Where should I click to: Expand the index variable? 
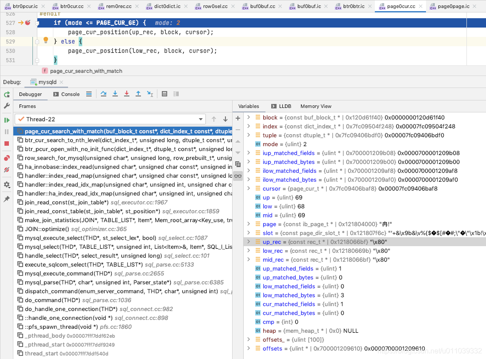coord(249,126)
